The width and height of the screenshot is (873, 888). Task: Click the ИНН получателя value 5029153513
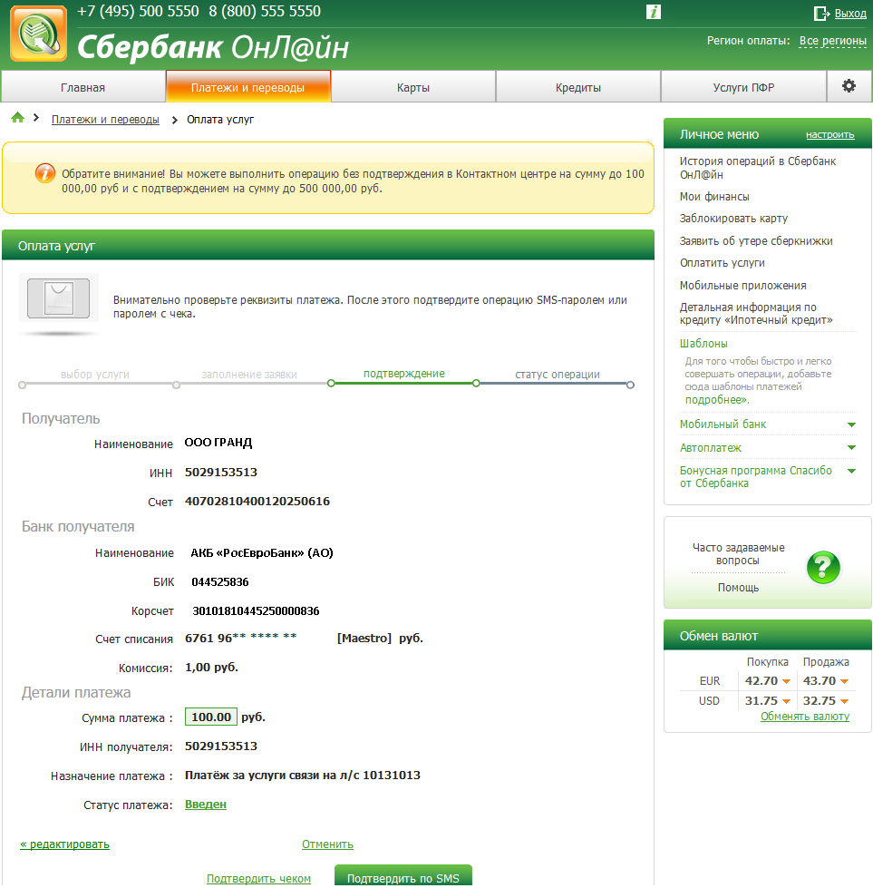click(221, 746)
